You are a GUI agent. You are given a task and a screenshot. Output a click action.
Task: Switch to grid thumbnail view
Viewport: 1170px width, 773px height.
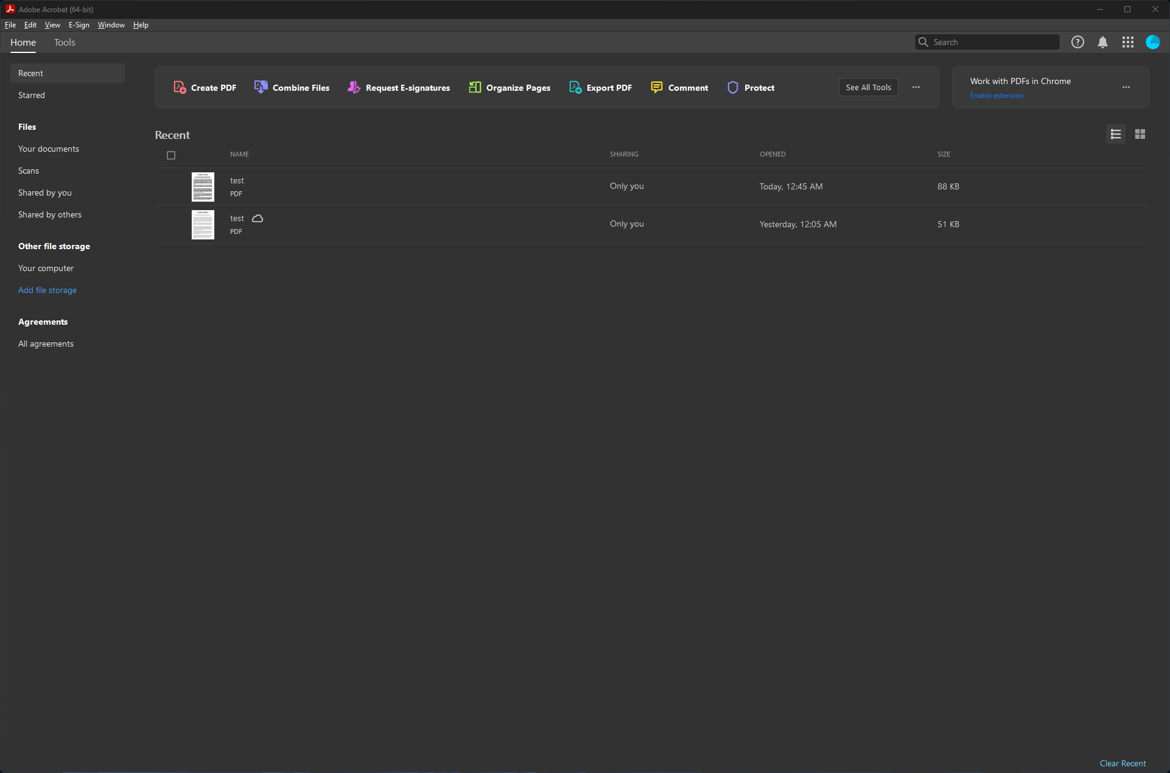(1140, 134)
